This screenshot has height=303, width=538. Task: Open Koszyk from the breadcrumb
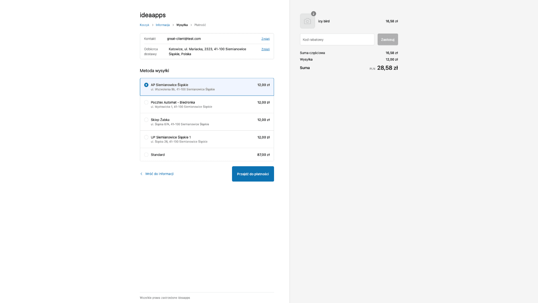tap(144, 25)
